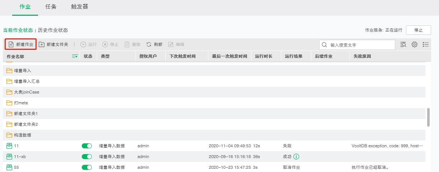Image resolution: width=439 pixels, height=172 pixels.
Task: Switch to the 触发器 tab
Action: (79, 7)
